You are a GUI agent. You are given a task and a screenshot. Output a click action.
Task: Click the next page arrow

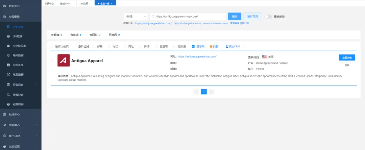[x=212, y=92]
